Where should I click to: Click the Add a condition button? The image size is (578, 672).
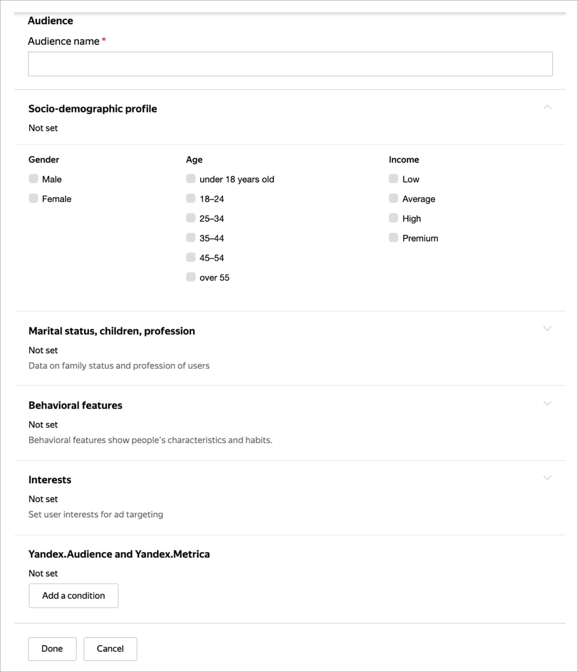(74, 596)
